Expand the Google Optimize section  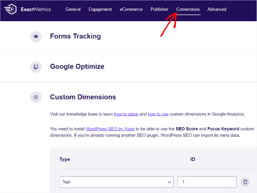[77, 67]
